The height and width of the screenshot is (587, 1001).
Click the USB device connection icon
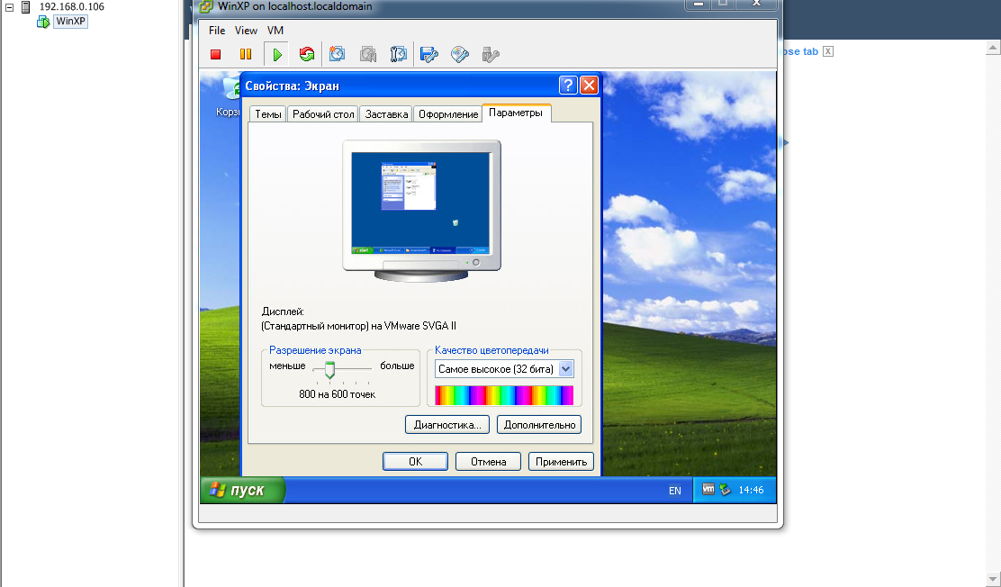[x=491, y=54]
